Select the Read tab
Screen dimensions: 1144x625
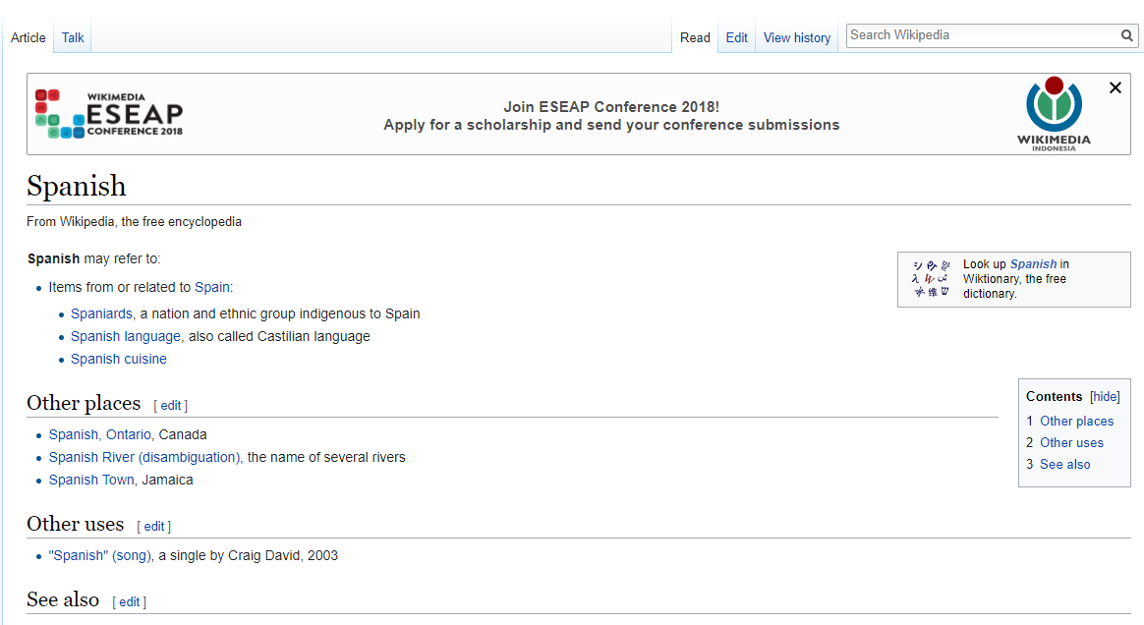pyautogui.click(x=695, y=37)
